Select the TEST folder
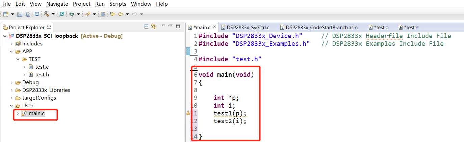 34,59
